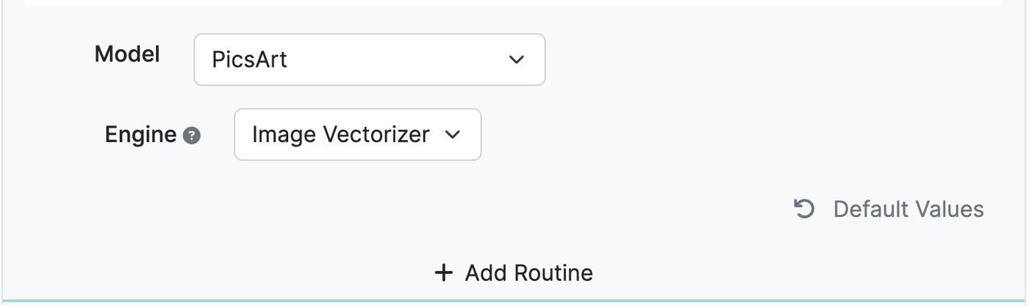The width and height of the screenshot is (1029, 305).
Task: Open the Model dropdown
Action: tap(369, 59)
